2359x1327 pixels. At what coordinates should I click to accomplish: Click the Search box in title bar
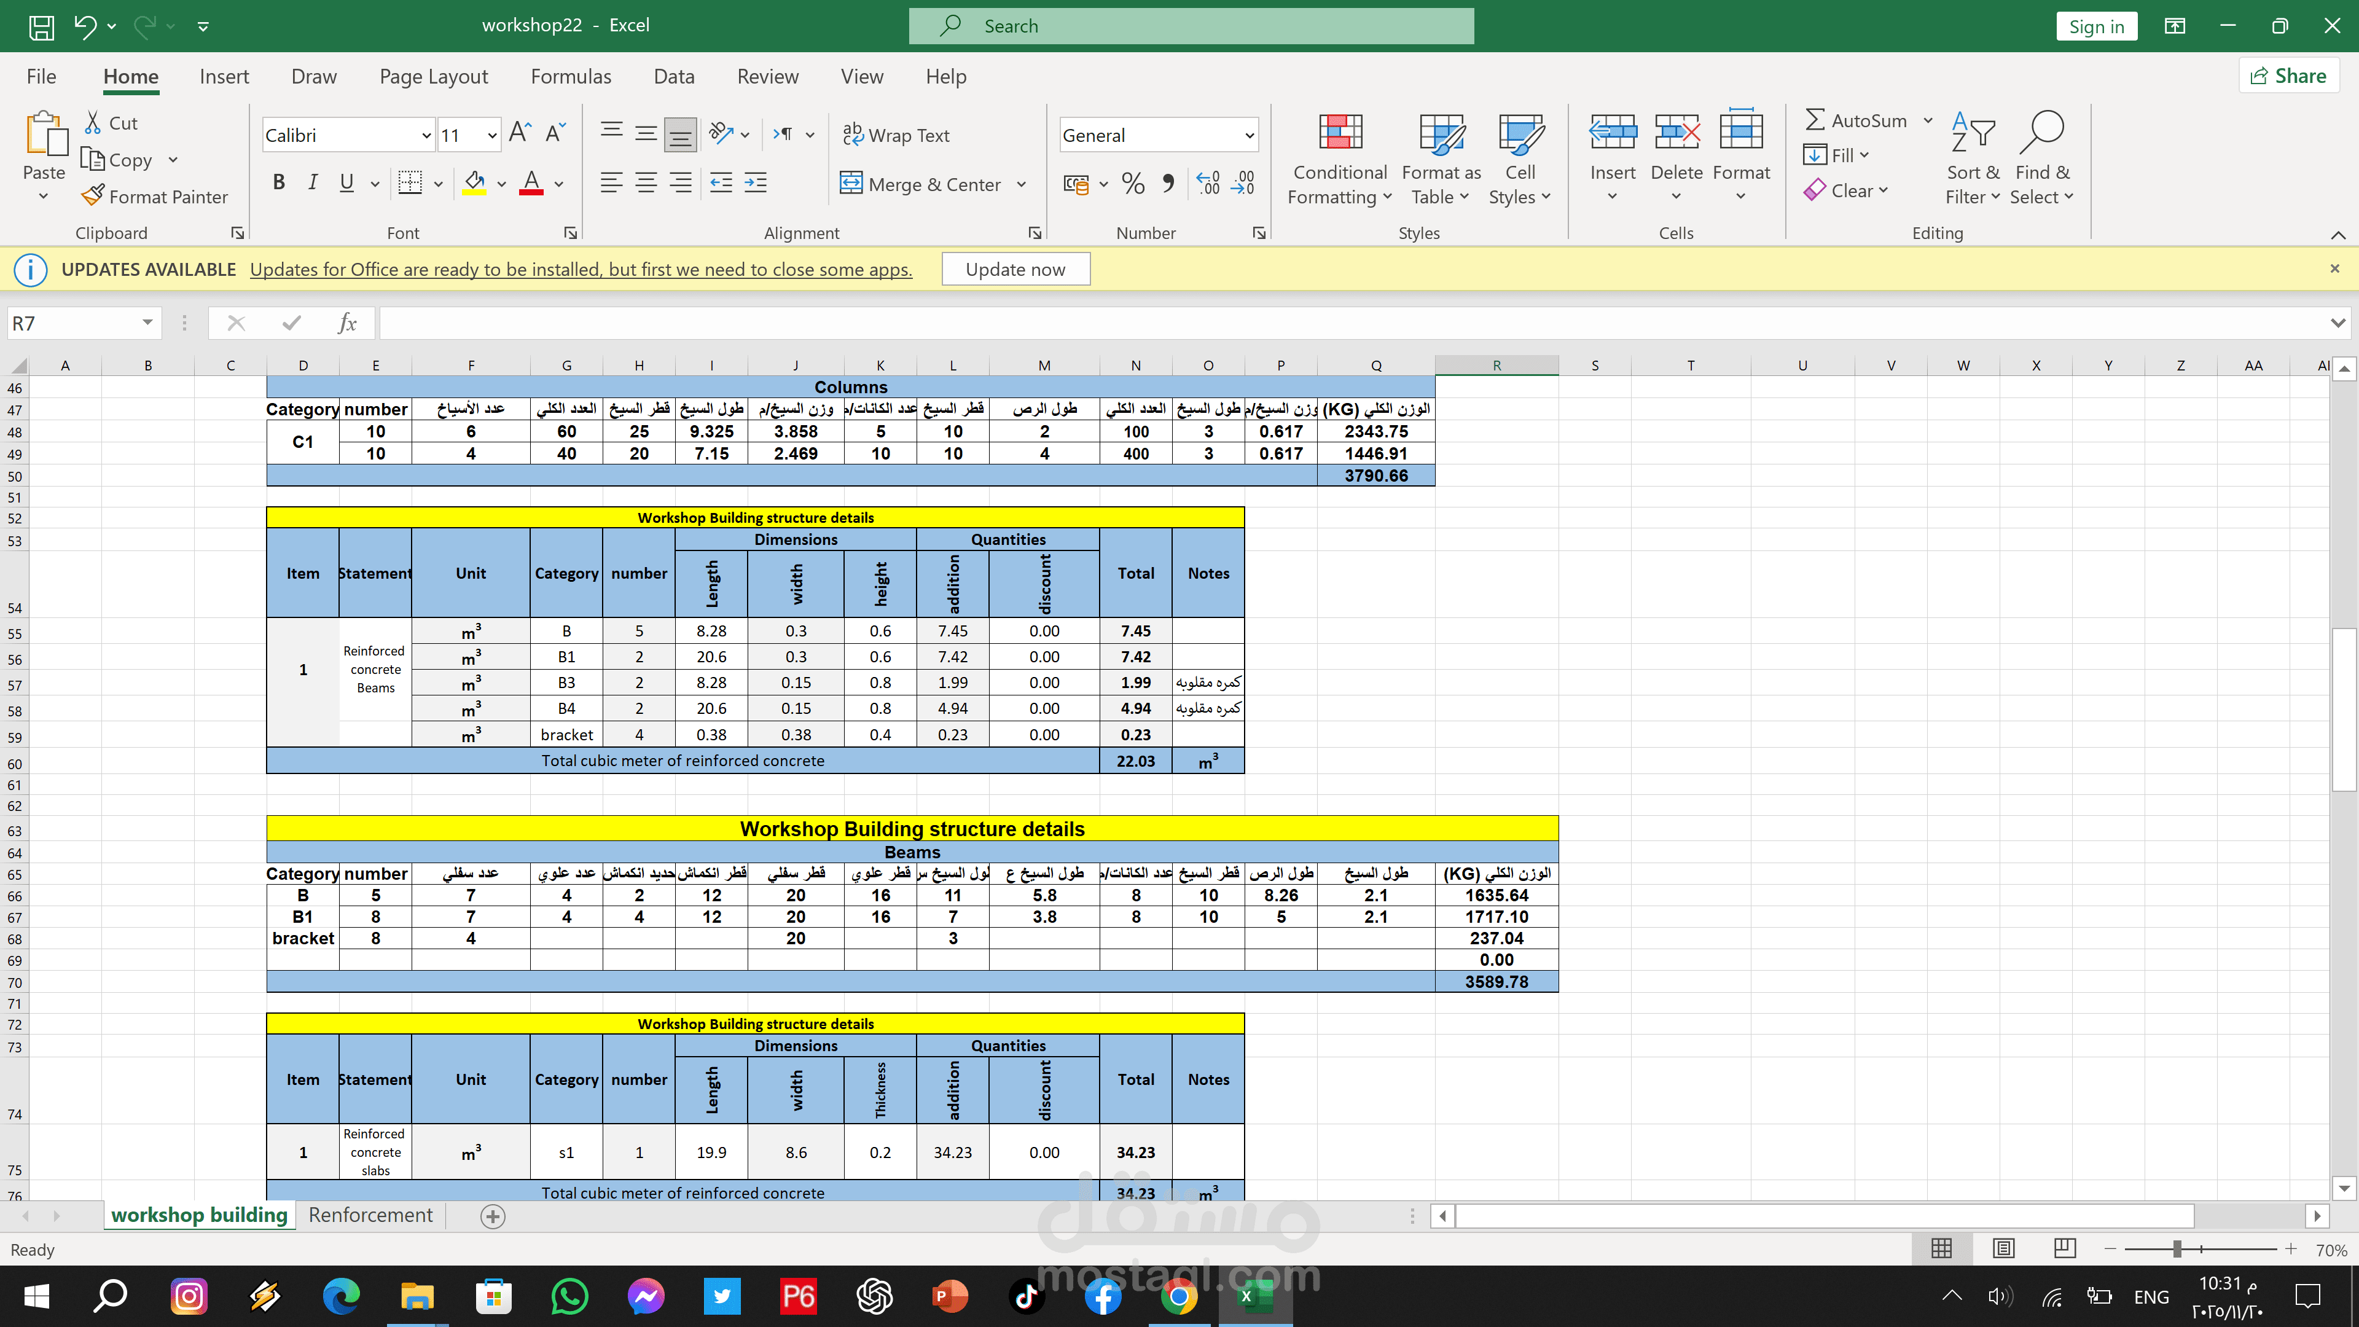(1191, 26)
